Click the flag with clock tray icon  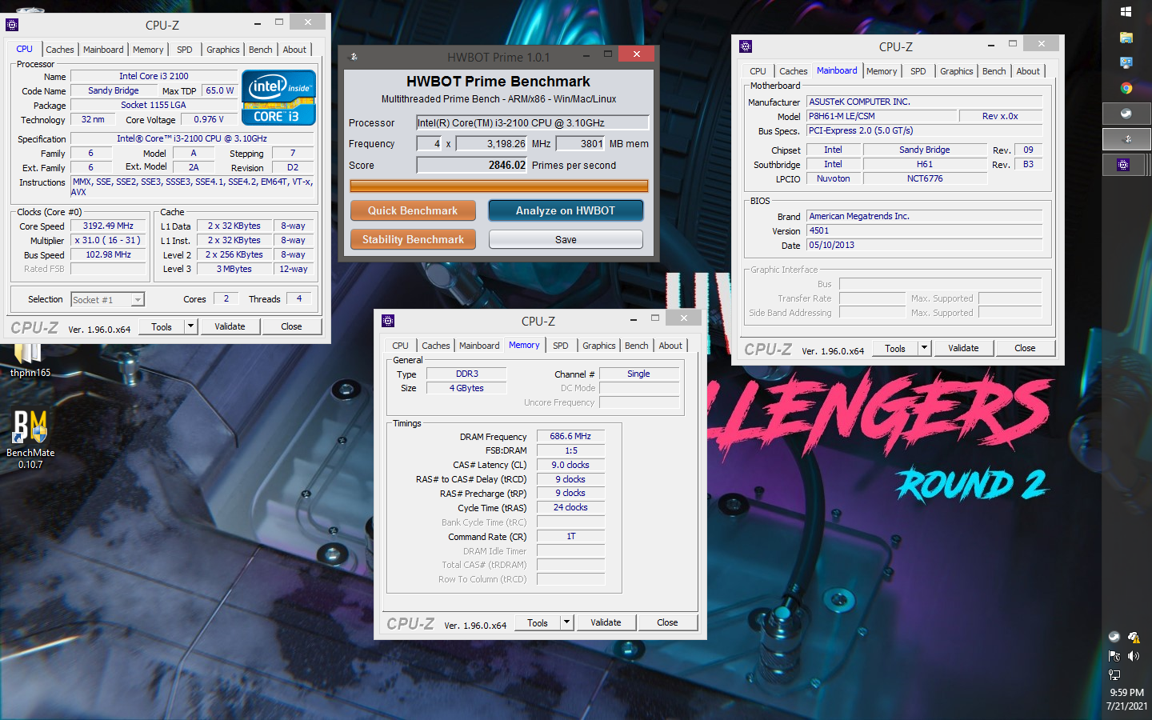(1114, 656)
